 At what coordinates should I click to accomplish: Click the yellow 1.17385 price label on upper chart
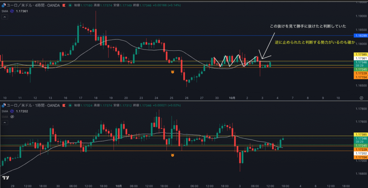point(360,54)
